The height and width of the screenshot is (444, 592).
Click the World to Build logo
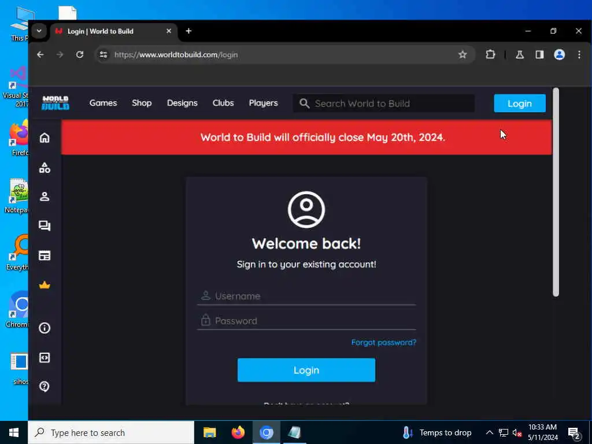point(55,103)
